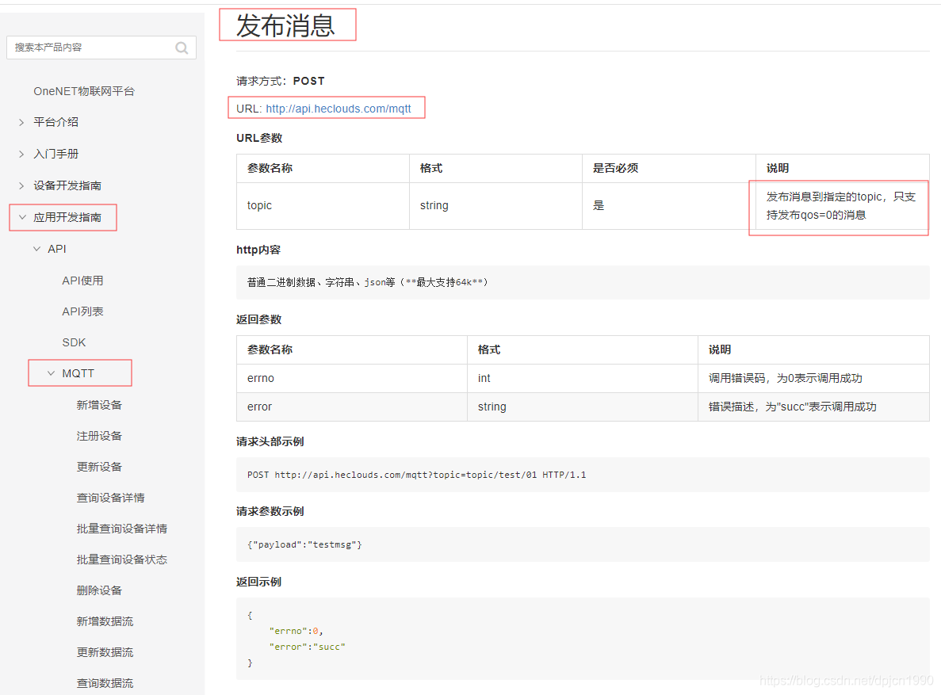Go to 查询设备详情 page
941x695 pixels.
[110, 498]
